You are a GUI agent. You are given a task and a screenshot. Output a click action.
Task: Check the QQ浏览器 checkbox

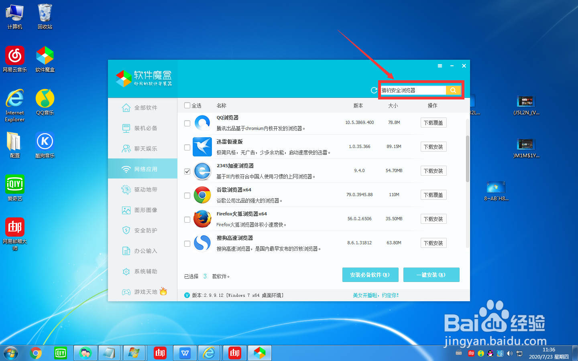[187, 124]
